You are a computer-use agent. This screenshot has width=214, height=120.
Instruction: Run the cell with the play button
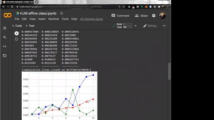click(x=16, y=33)
